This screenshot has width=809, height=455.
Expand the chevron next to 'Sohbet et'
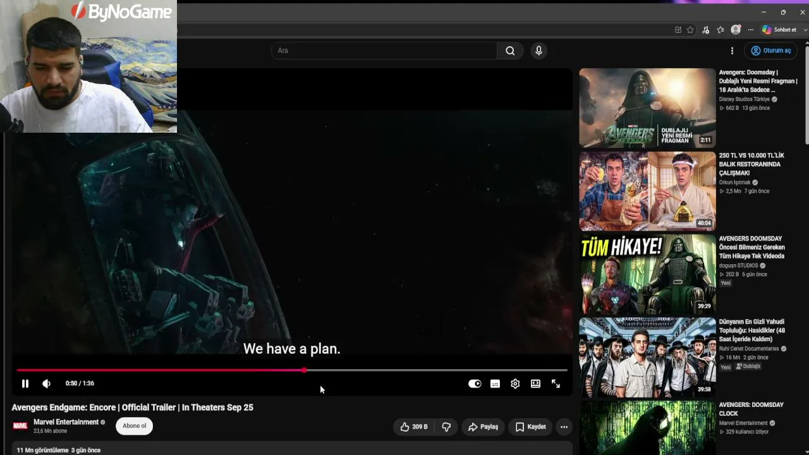coord(804,30)
